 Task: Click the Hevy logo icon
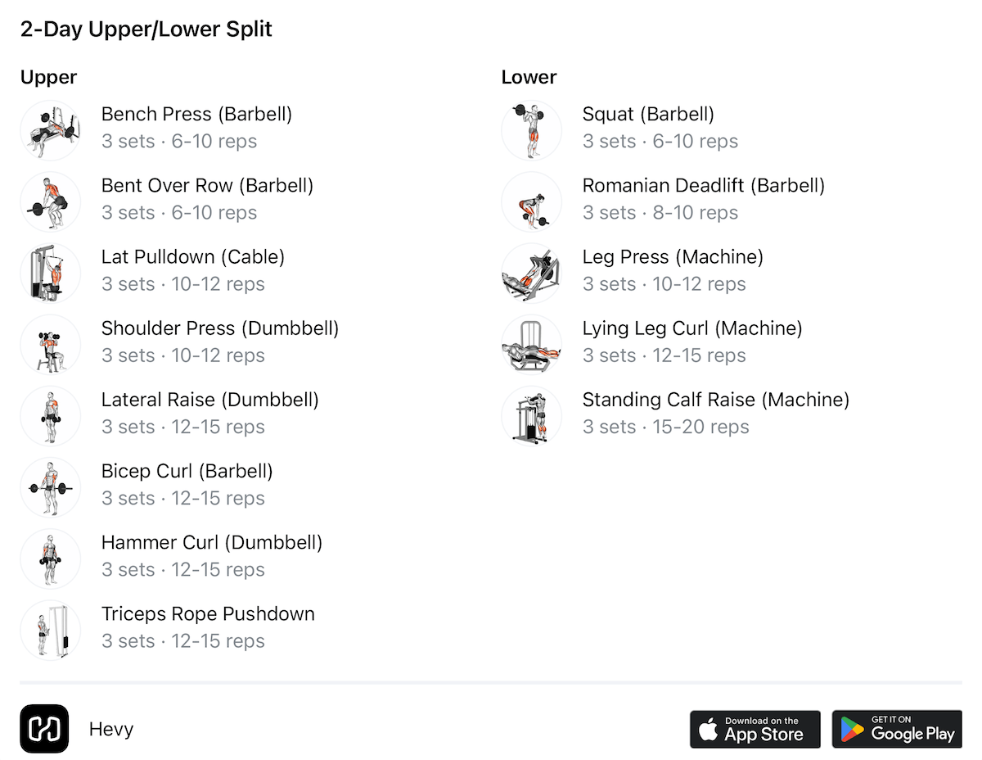[44, 729]
